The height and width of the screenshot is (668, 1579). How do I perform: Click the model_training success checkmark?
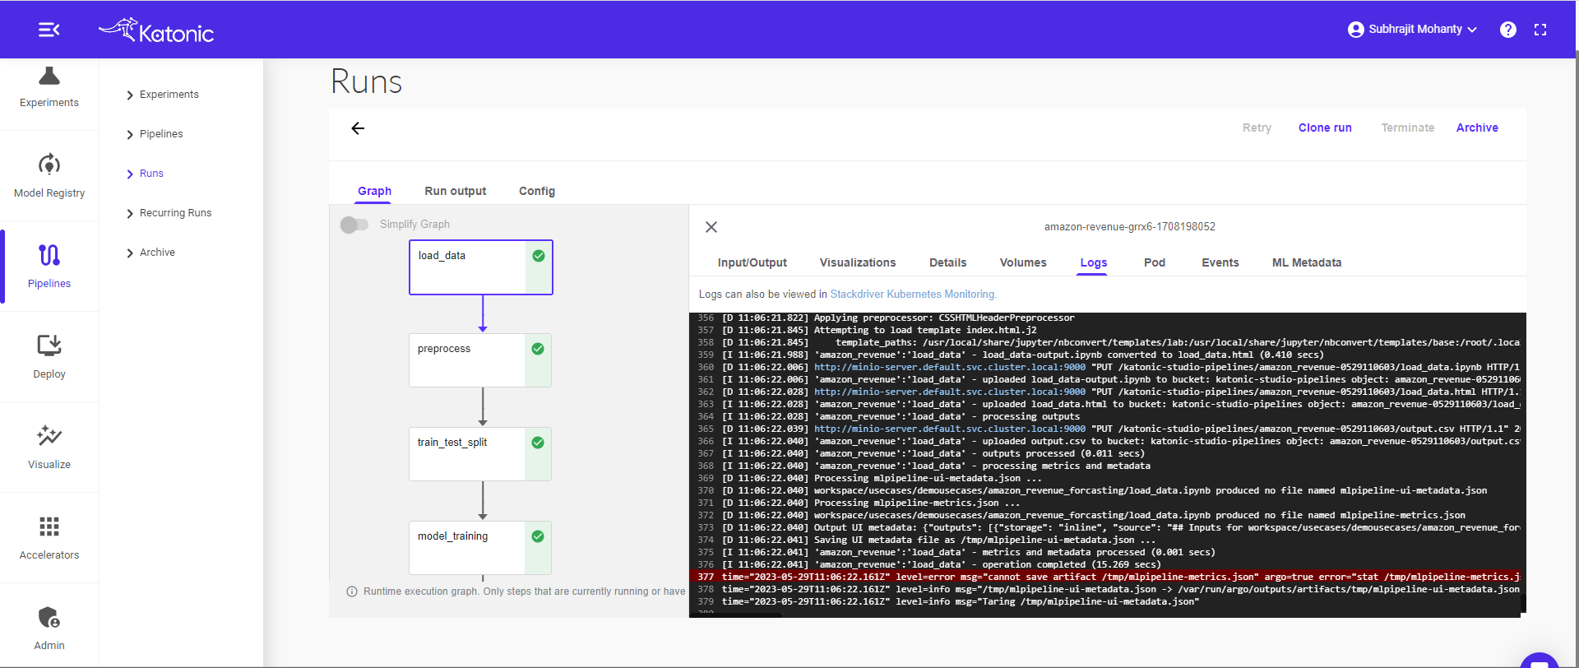(538, 536)
